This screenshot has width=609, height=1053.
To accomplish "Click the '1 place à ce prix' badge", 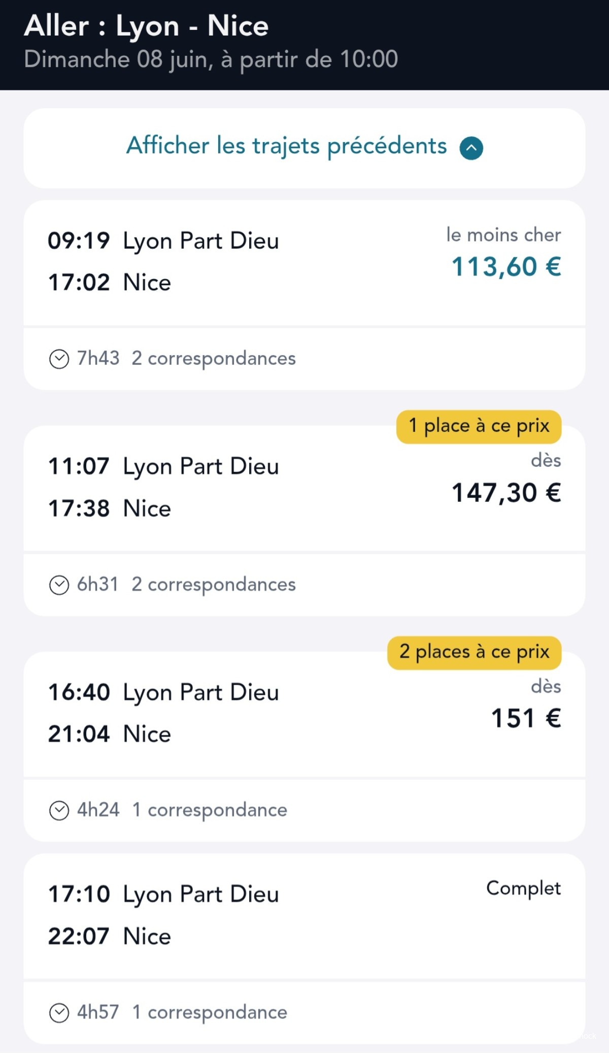I will 479,426.
